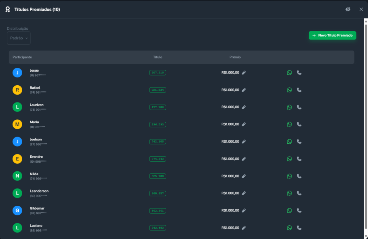This screenshot has width=368, height=239.
Task: Edit the prize for Evandro
Action: 244,159
